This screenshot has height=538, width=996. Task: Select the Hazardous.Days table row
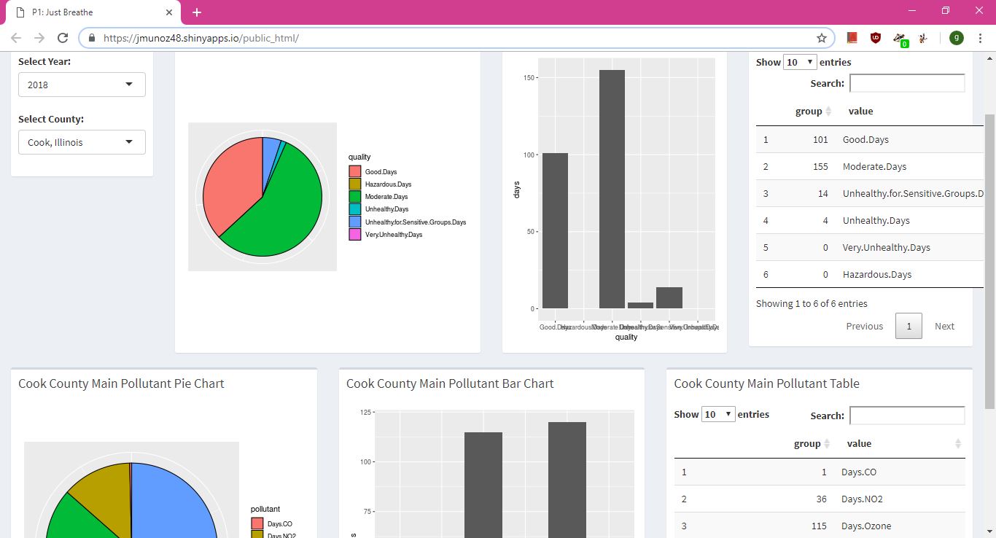coord(870,274)
